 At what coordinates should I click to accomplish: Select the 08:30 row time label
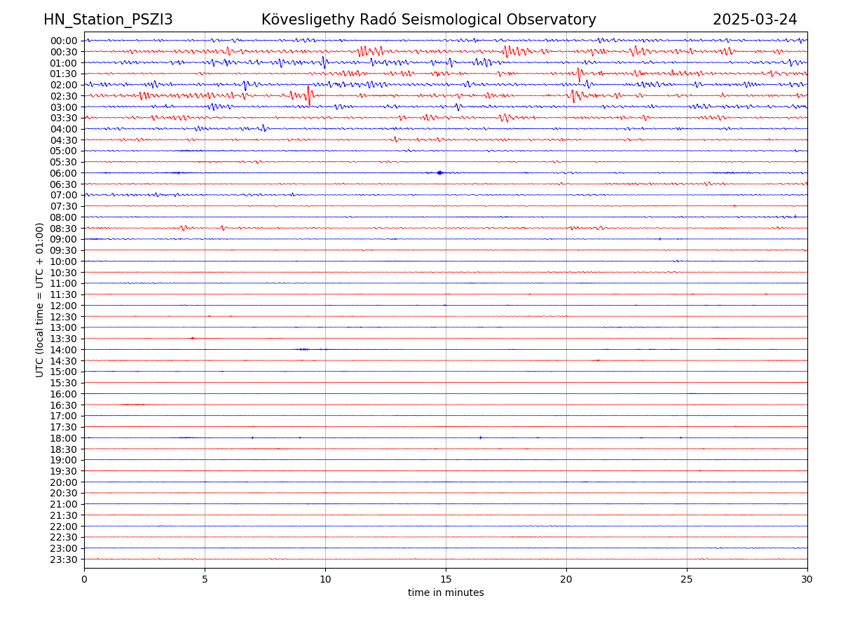pos(64,229)
